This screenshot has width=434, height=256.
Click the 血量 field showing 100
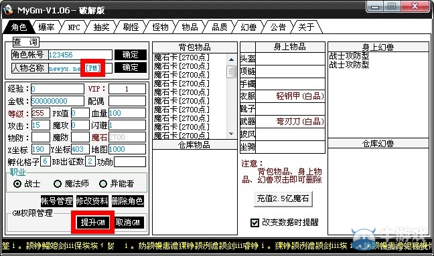(x=127, y=113)
